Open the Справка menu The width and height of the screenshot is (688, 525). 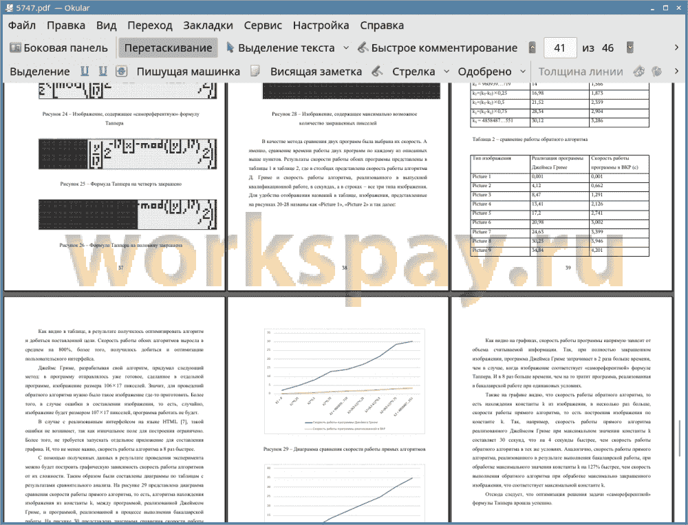coord(382,25)
